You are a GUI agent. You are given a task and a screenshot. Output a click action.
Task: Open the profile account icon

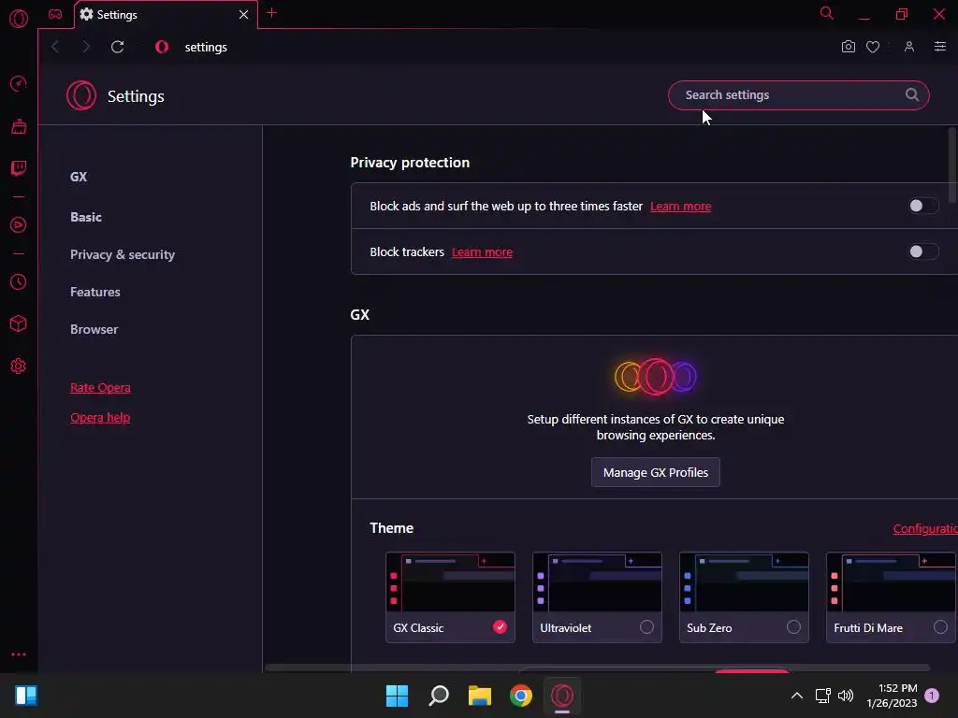(x=909, y=47)
